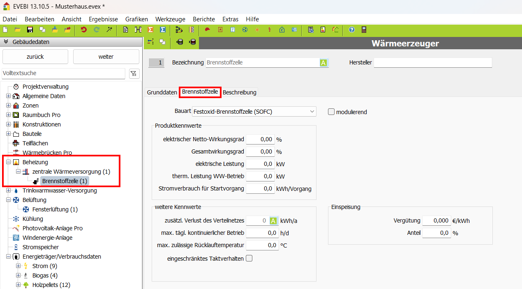Tick the eingeschränktes Taktverhalten checkbox

point(249,258)
